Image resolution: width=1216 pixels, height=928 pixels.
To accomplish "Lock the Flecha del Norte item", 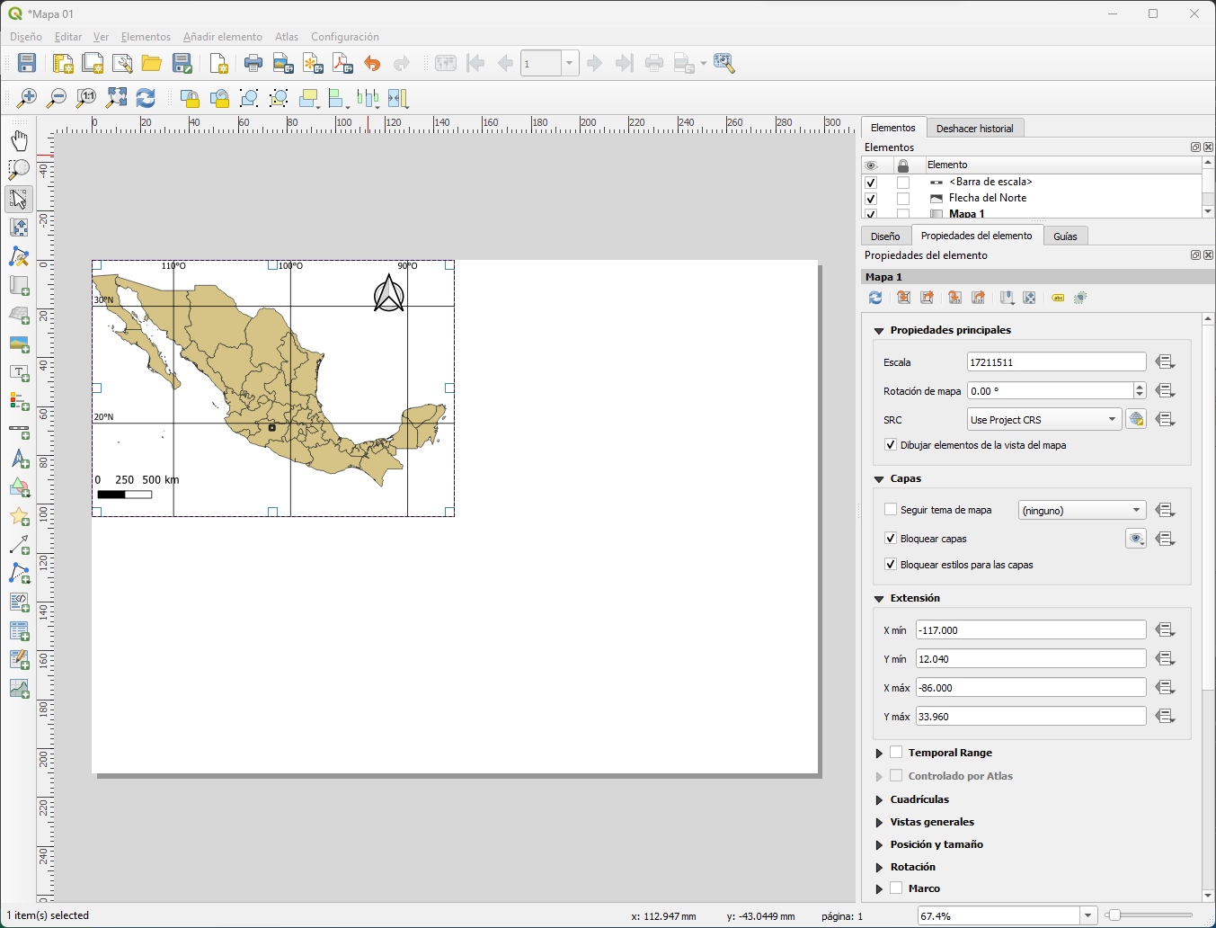I will tap(903, 199).
